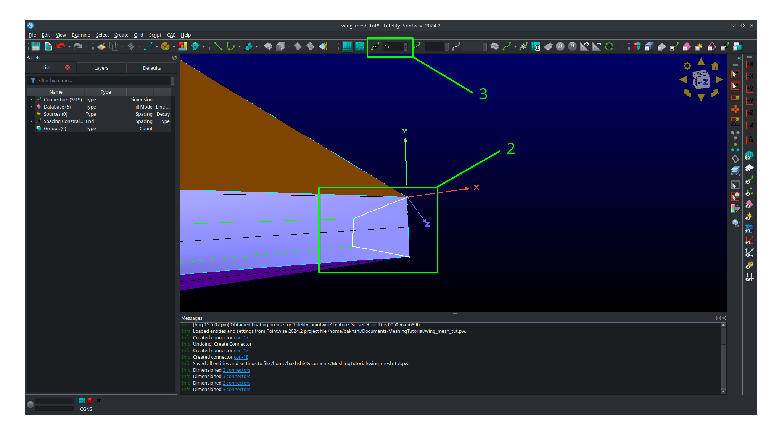Expand the Connectors tree item
The width and height of the screenshot is (782, 444).
(31, 99)
